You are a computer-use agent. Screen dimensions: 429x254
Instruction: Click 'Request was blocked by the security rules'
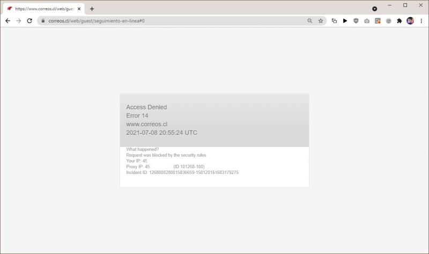(x=166, y=155)
